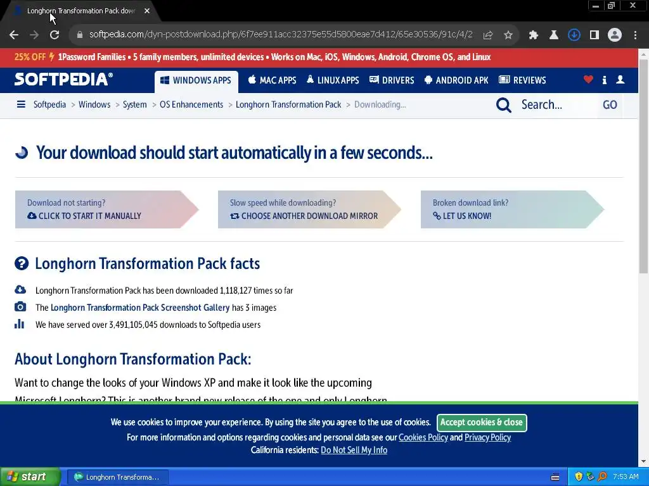Click the browser forward arrow
The image size is (649, 486).
pos(34,35)
